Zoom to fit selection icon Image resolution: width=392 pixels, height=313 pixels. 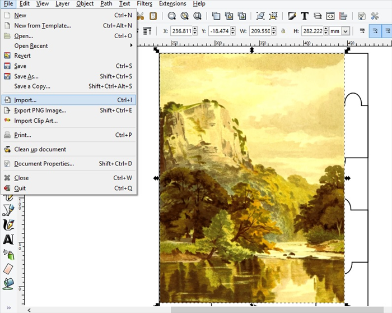pyautogui.click(x=172, y=16)
